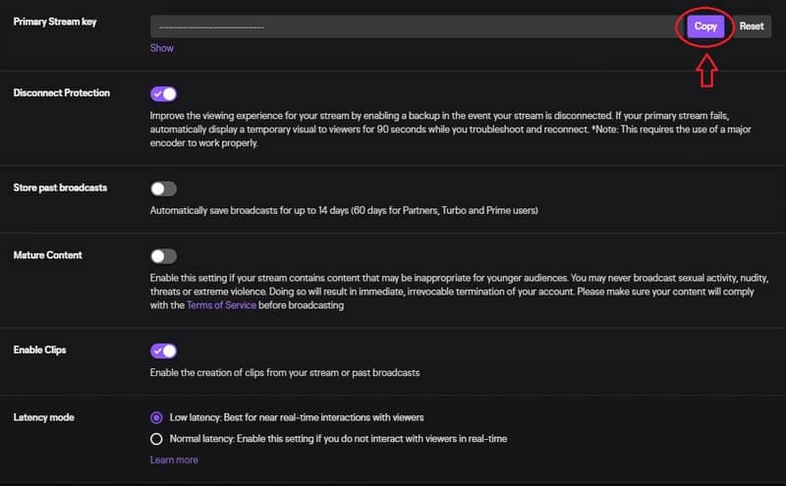Select the Low latency radio button
The height and width of the screenshot is (486, 786).
pyautogui.click(x=156, y=417)
